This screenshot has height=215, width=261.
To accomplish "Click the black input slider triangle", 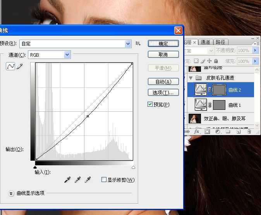I will 35,167.
